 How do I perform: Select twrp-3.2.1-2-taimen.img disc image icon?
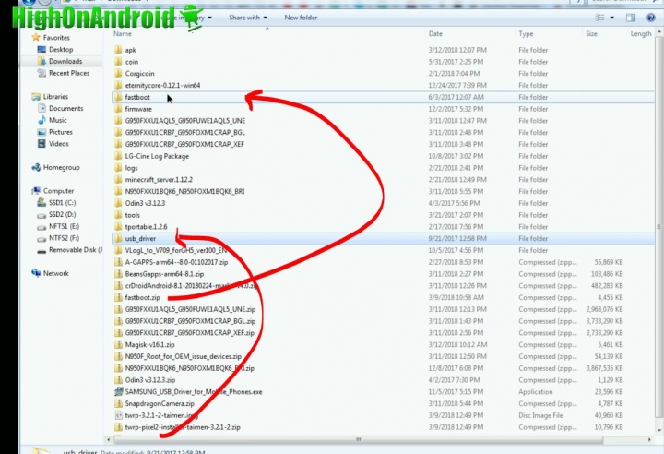(119, 415)
